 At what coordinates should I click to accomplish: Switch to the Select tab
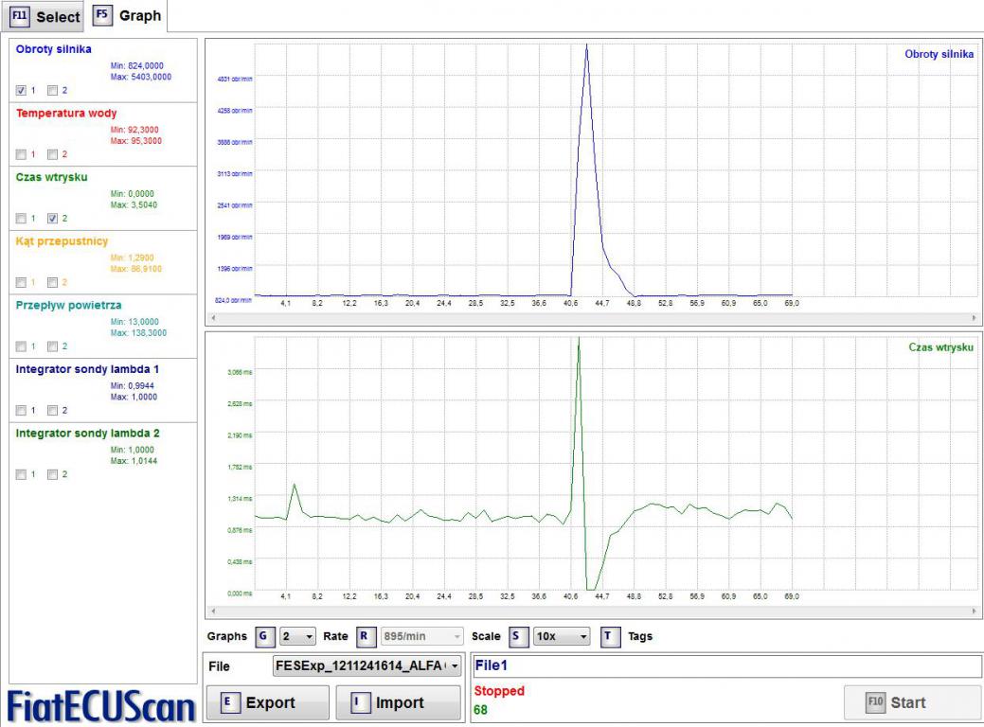[x=43, y=16]
